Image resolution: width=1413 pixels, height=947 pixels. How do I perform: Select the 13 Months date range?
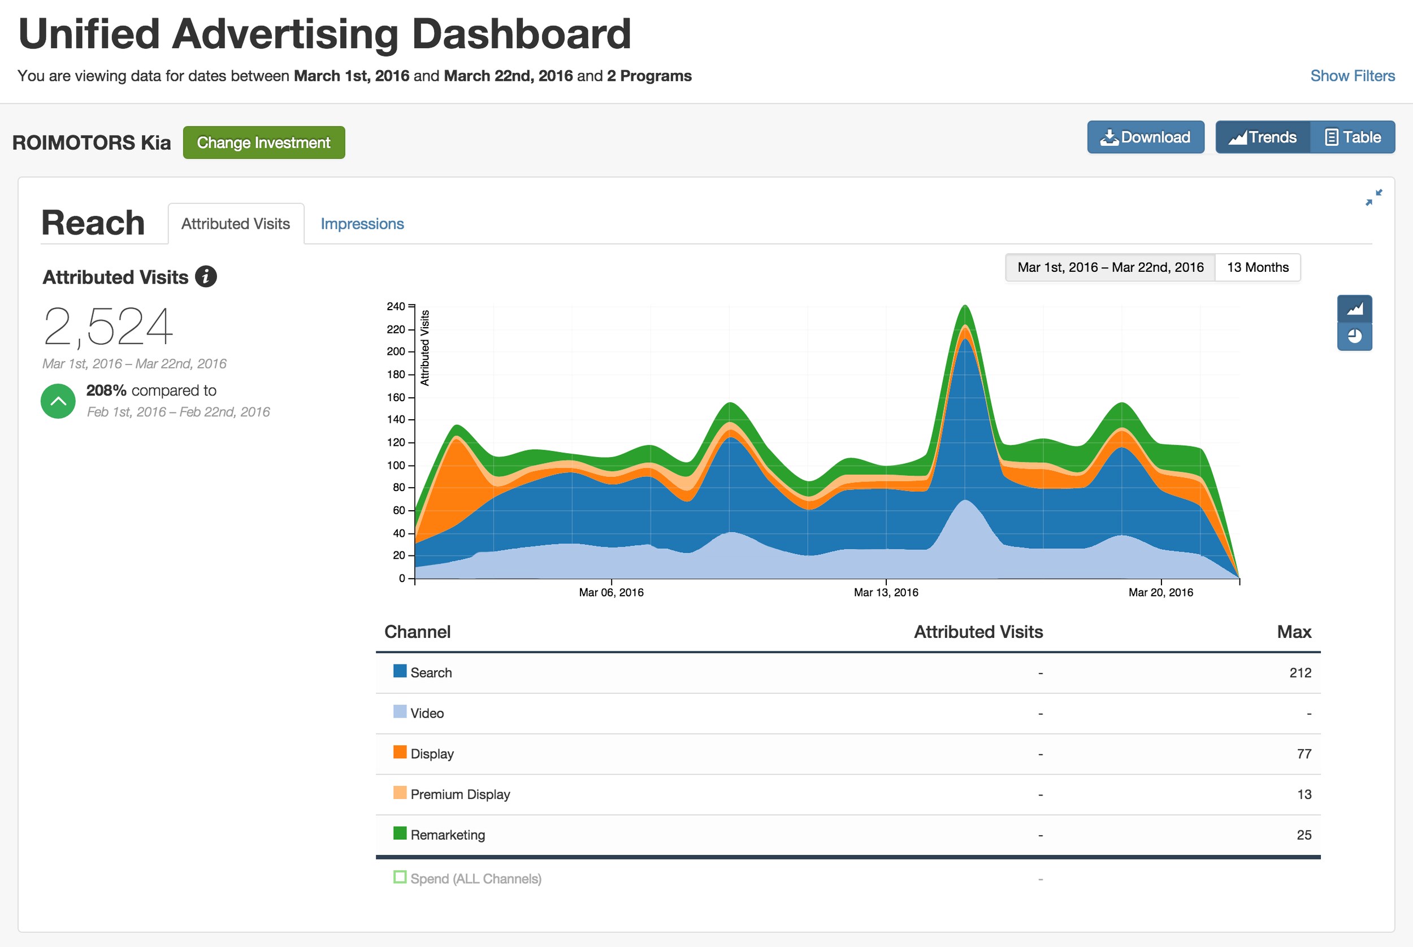(x=1257, y=267)
